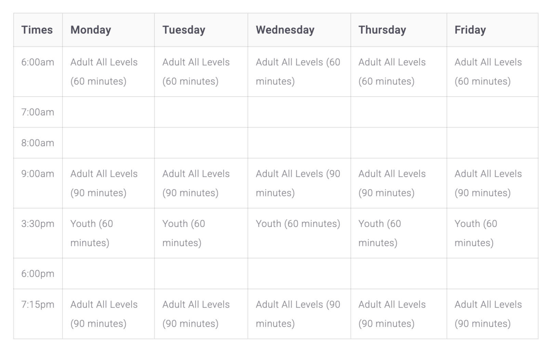This screenshot has width=554, height=358.
Task: Select Friday 7:15pm Adult All Levels class
Action: [x=488, y=314]
